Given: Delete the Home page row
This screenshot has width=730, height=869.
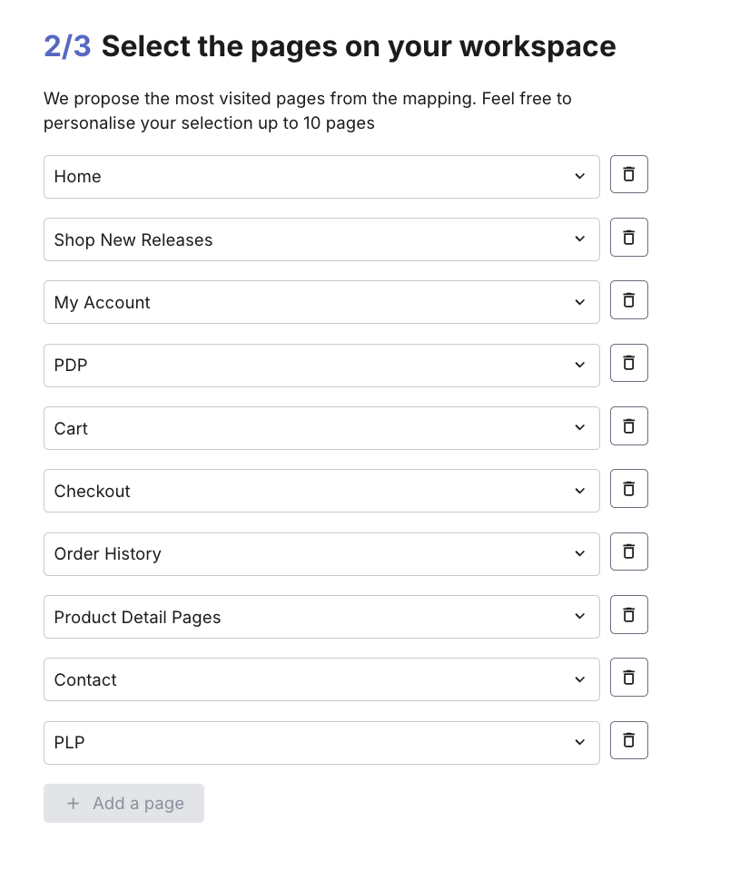Looking at the screenshot, I should point(628,174).
